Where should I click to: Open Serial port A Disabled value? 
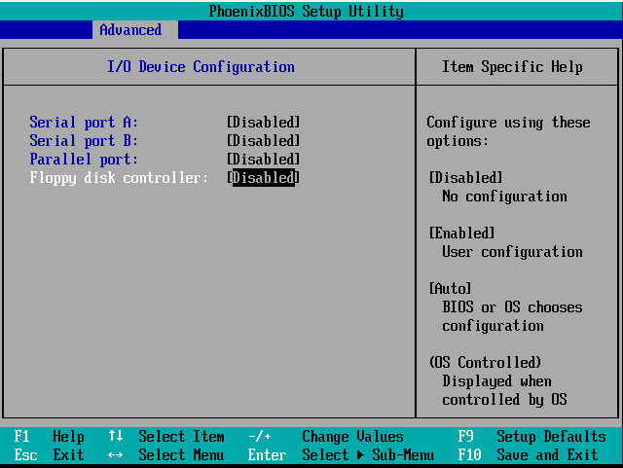point(263,122)
